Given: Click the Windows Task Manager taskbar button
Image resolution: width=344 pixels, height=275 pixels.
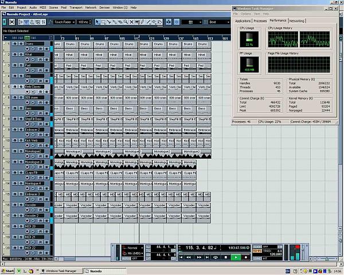Looking at the screenshot, I should (x=60, y=270).
